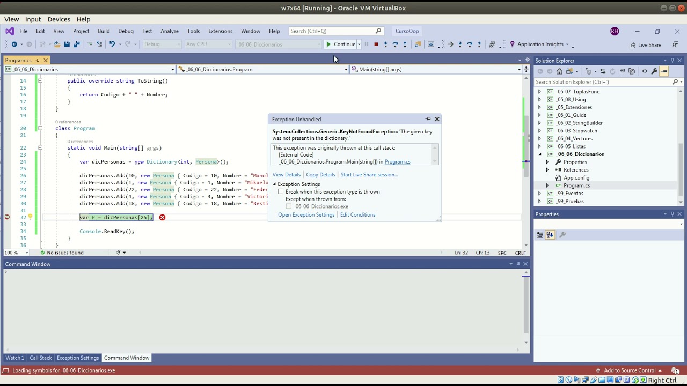
Task: Click the Step Into arrow icon
Action: tap(385, 44)
